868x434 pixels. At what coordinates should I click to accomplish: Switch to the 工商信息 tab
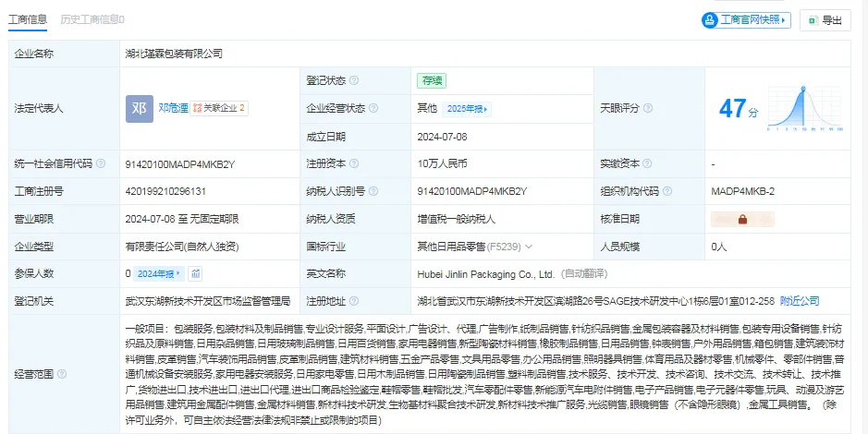(27, 19)
